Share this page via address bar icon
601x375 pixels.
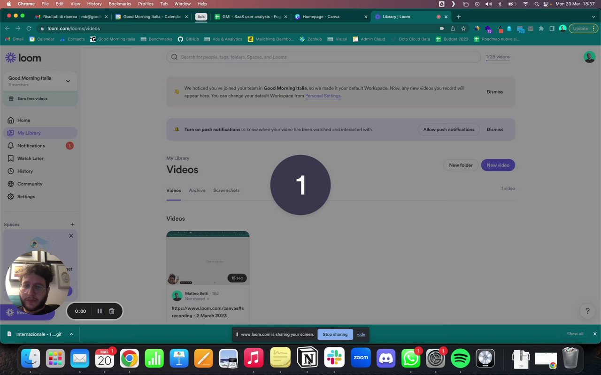click(x=453, y=29)
